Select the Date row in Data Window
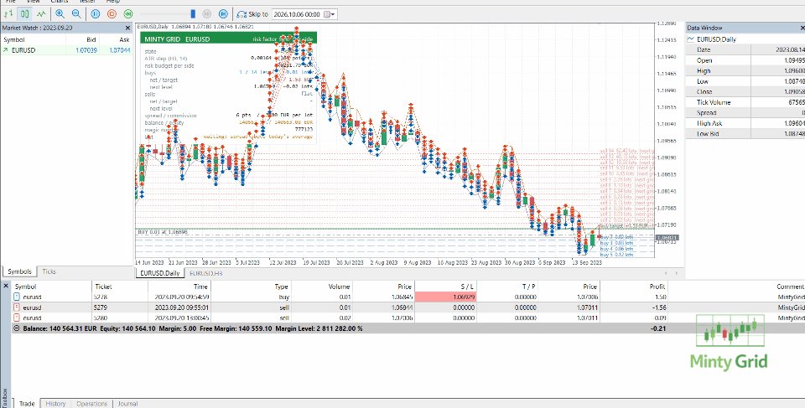 745,49
